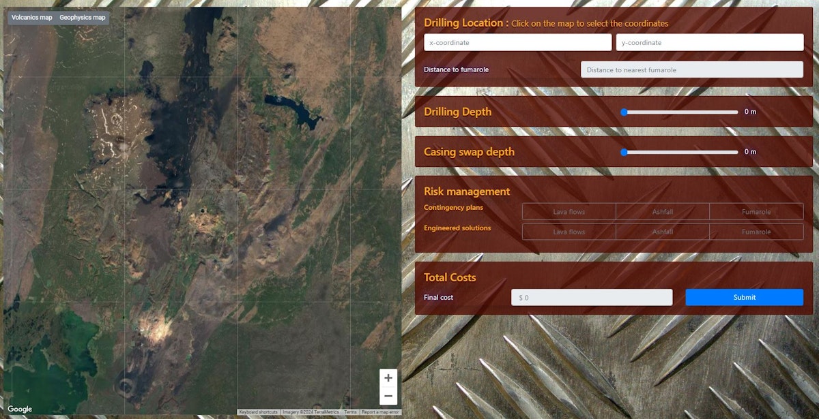This screenshot has width=819, height=419.
Task: Zoom out on the map
Action: click(x=388, y=395)
